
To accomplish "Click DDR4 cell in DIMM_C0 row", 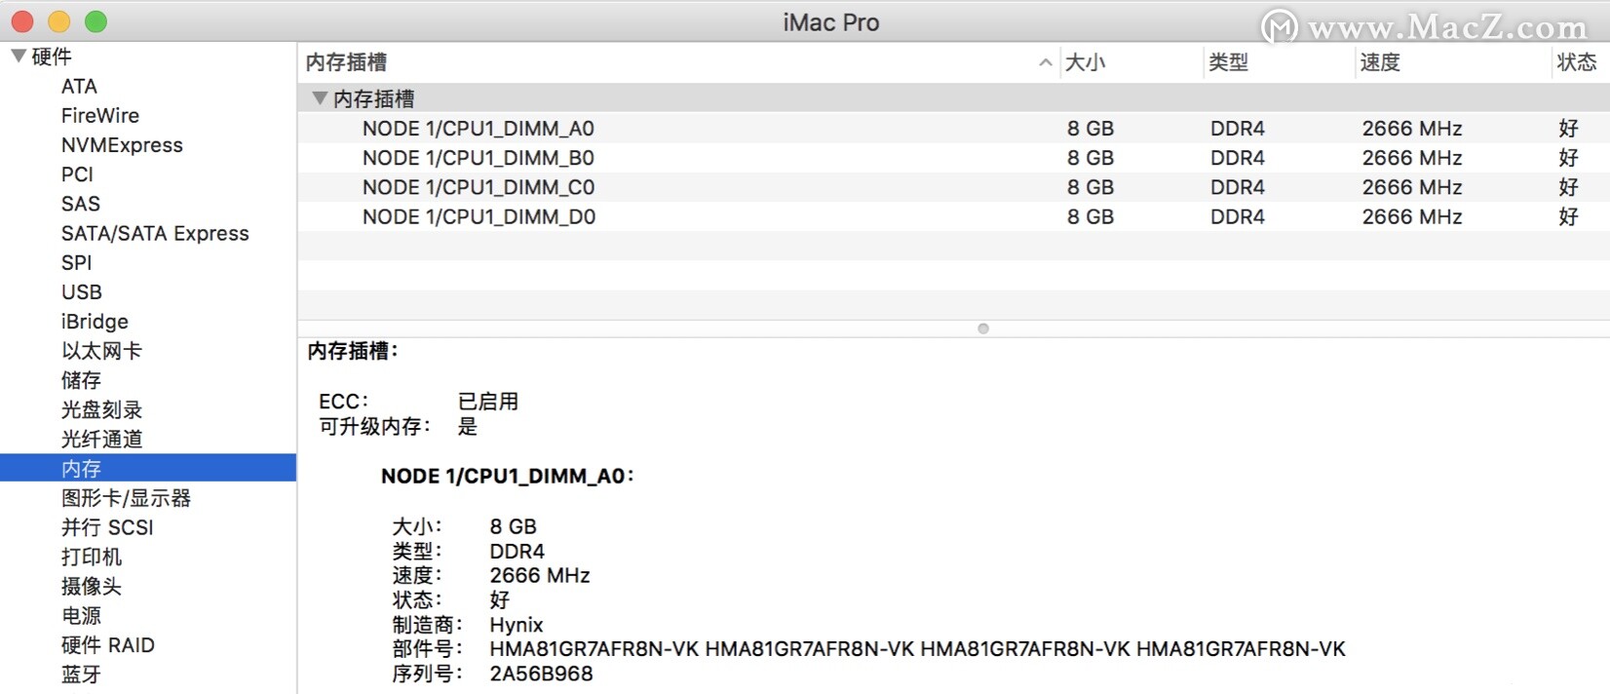I will point(1237,187).
